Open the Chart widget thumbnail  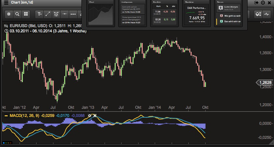101,13
